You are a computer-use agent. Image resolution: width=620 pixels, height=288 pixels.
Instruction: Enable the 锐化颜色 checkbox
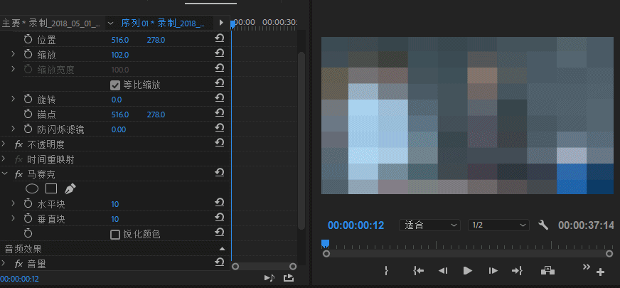click(x=114, y=234)
